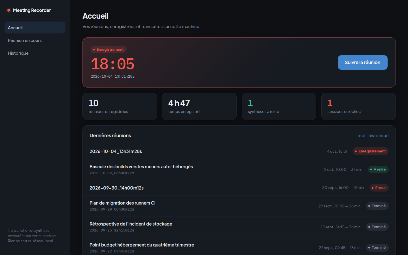Click Terminé badge for Rétrospective row
The width and height of the screenshot is (408, 255).
point(377,227)
